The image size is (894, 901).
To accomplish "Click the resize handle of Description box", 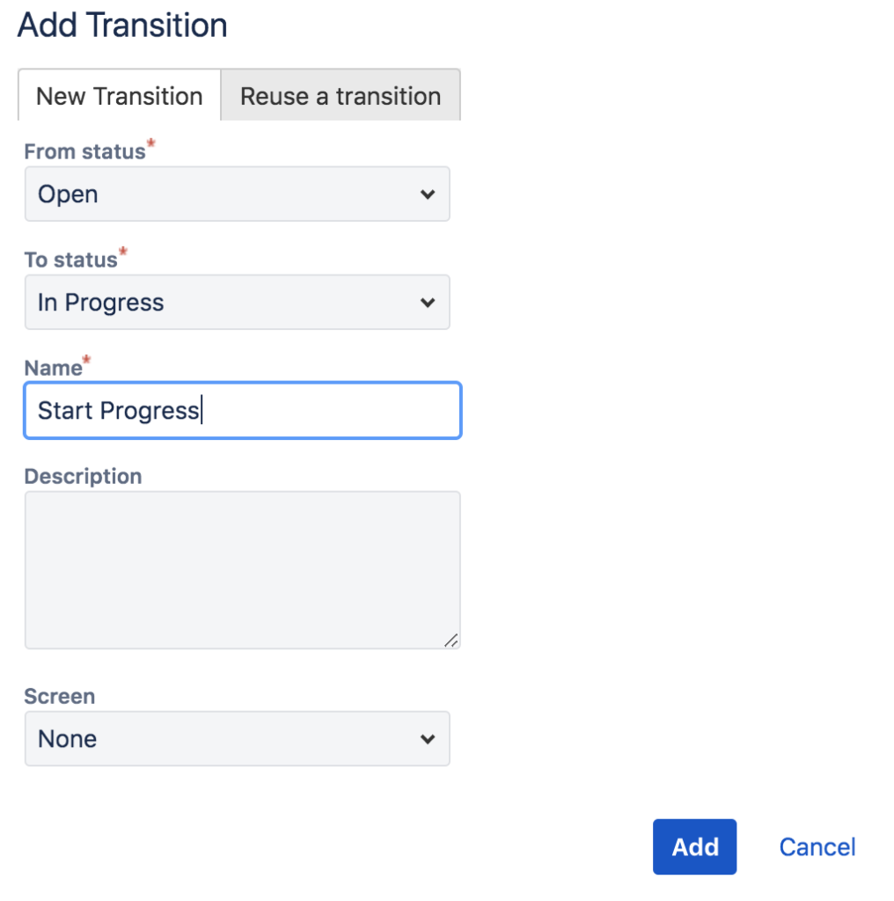I will click(x=453, y=640).
